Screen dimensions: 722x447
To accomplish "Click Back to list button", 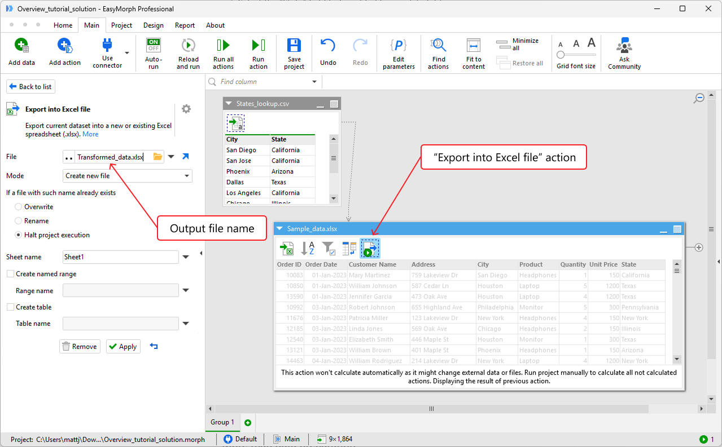I will click(30, 86).
